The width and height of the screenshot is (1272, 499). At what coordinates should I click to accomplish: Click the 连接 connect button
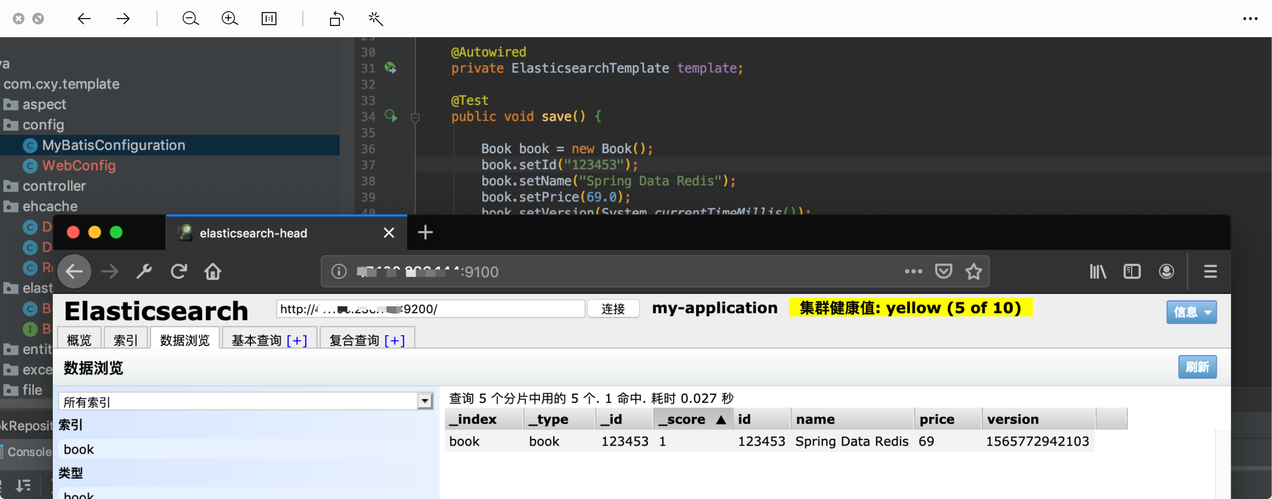613,309
